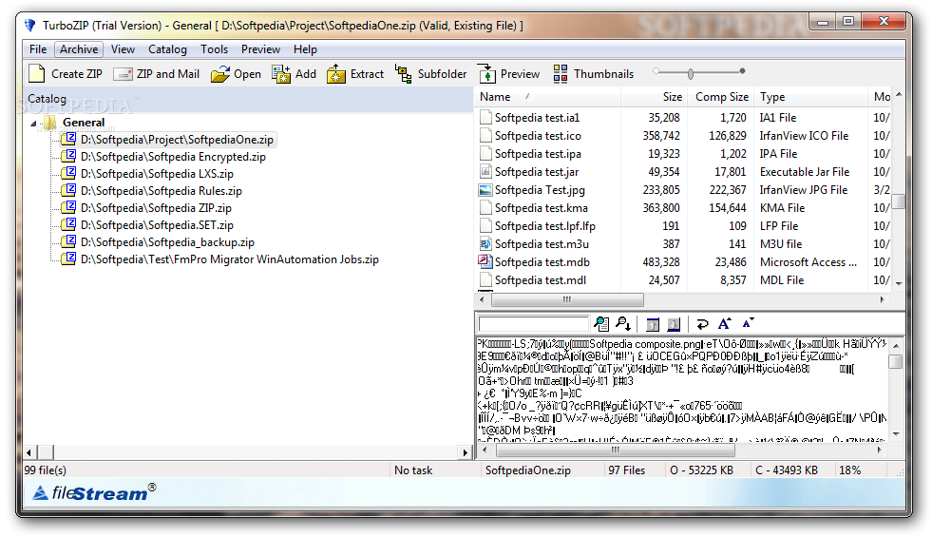Click the right end of thumbnail size slider
The height and width of the screenshot is (537, 932).
[x=742, y=71]
